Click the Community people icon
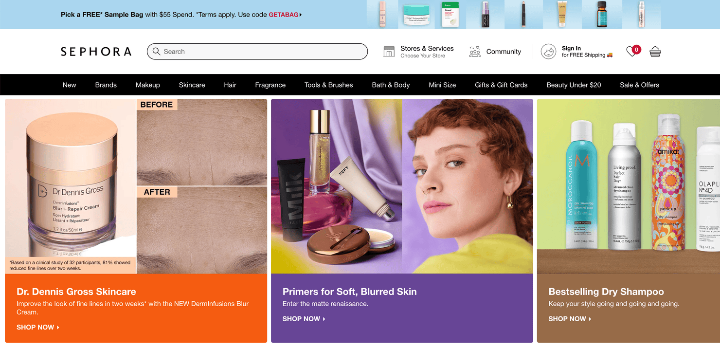The height and width of the screenshot is (349, 720). click(475, 52)
